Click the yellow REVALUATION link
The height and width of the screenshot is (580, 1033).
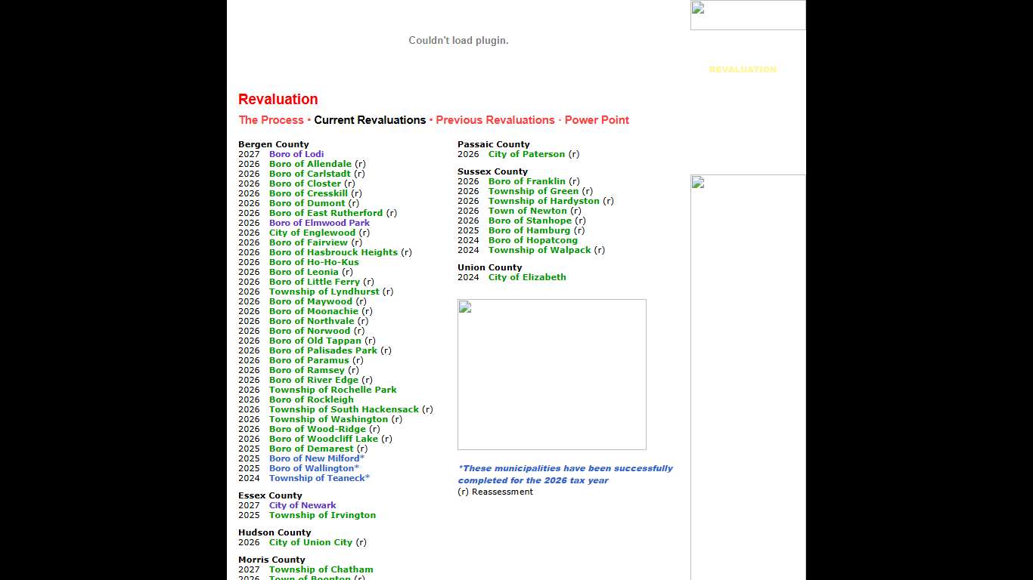pyautogui.click(x=742, y=69)
